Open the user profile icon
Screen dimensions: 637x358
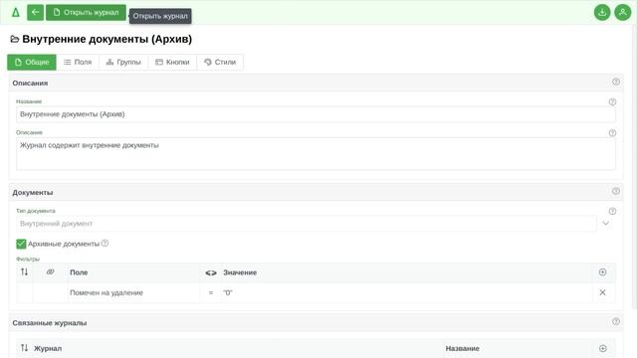point(622,13)
